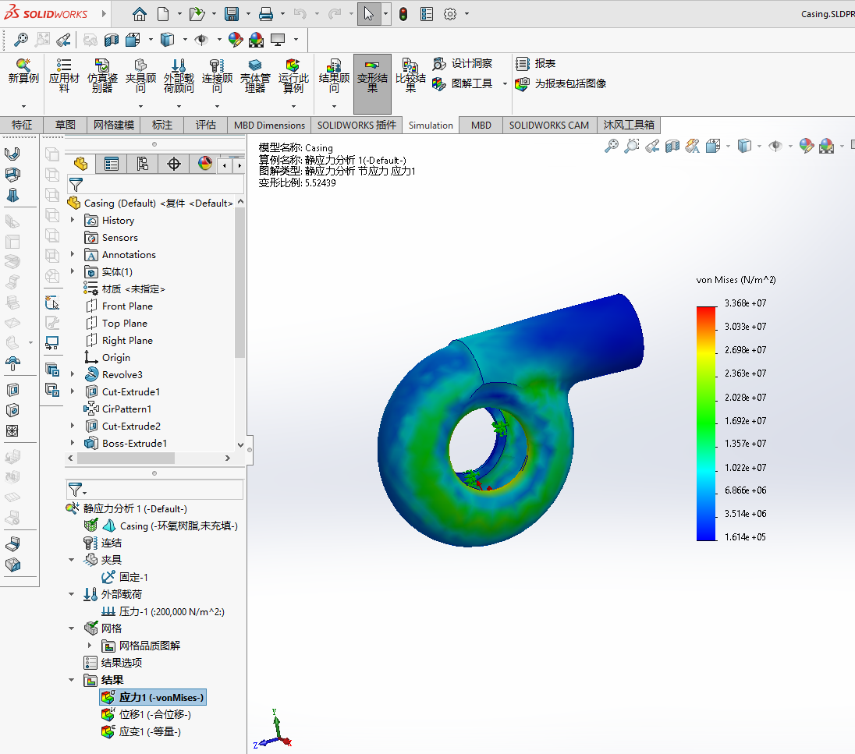Expand 网格品质图解 item
Image resolution: width=855 pixels, height=754 pixels.
90,646
